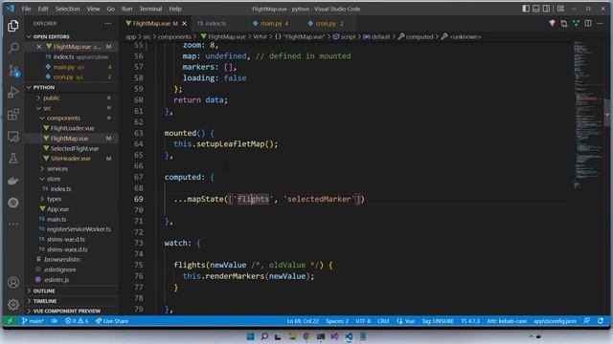The image size is (613, 344).
Task: Open the Manage gear icon
Action: [x=13, y=304]
